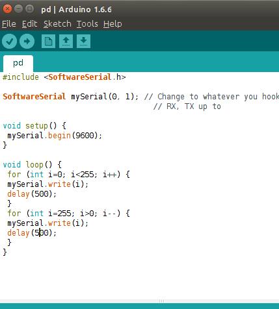Viewport: 279px width, 309px height.
Task: Click the Verify checkmark button
Action: [x=9, y=41]
